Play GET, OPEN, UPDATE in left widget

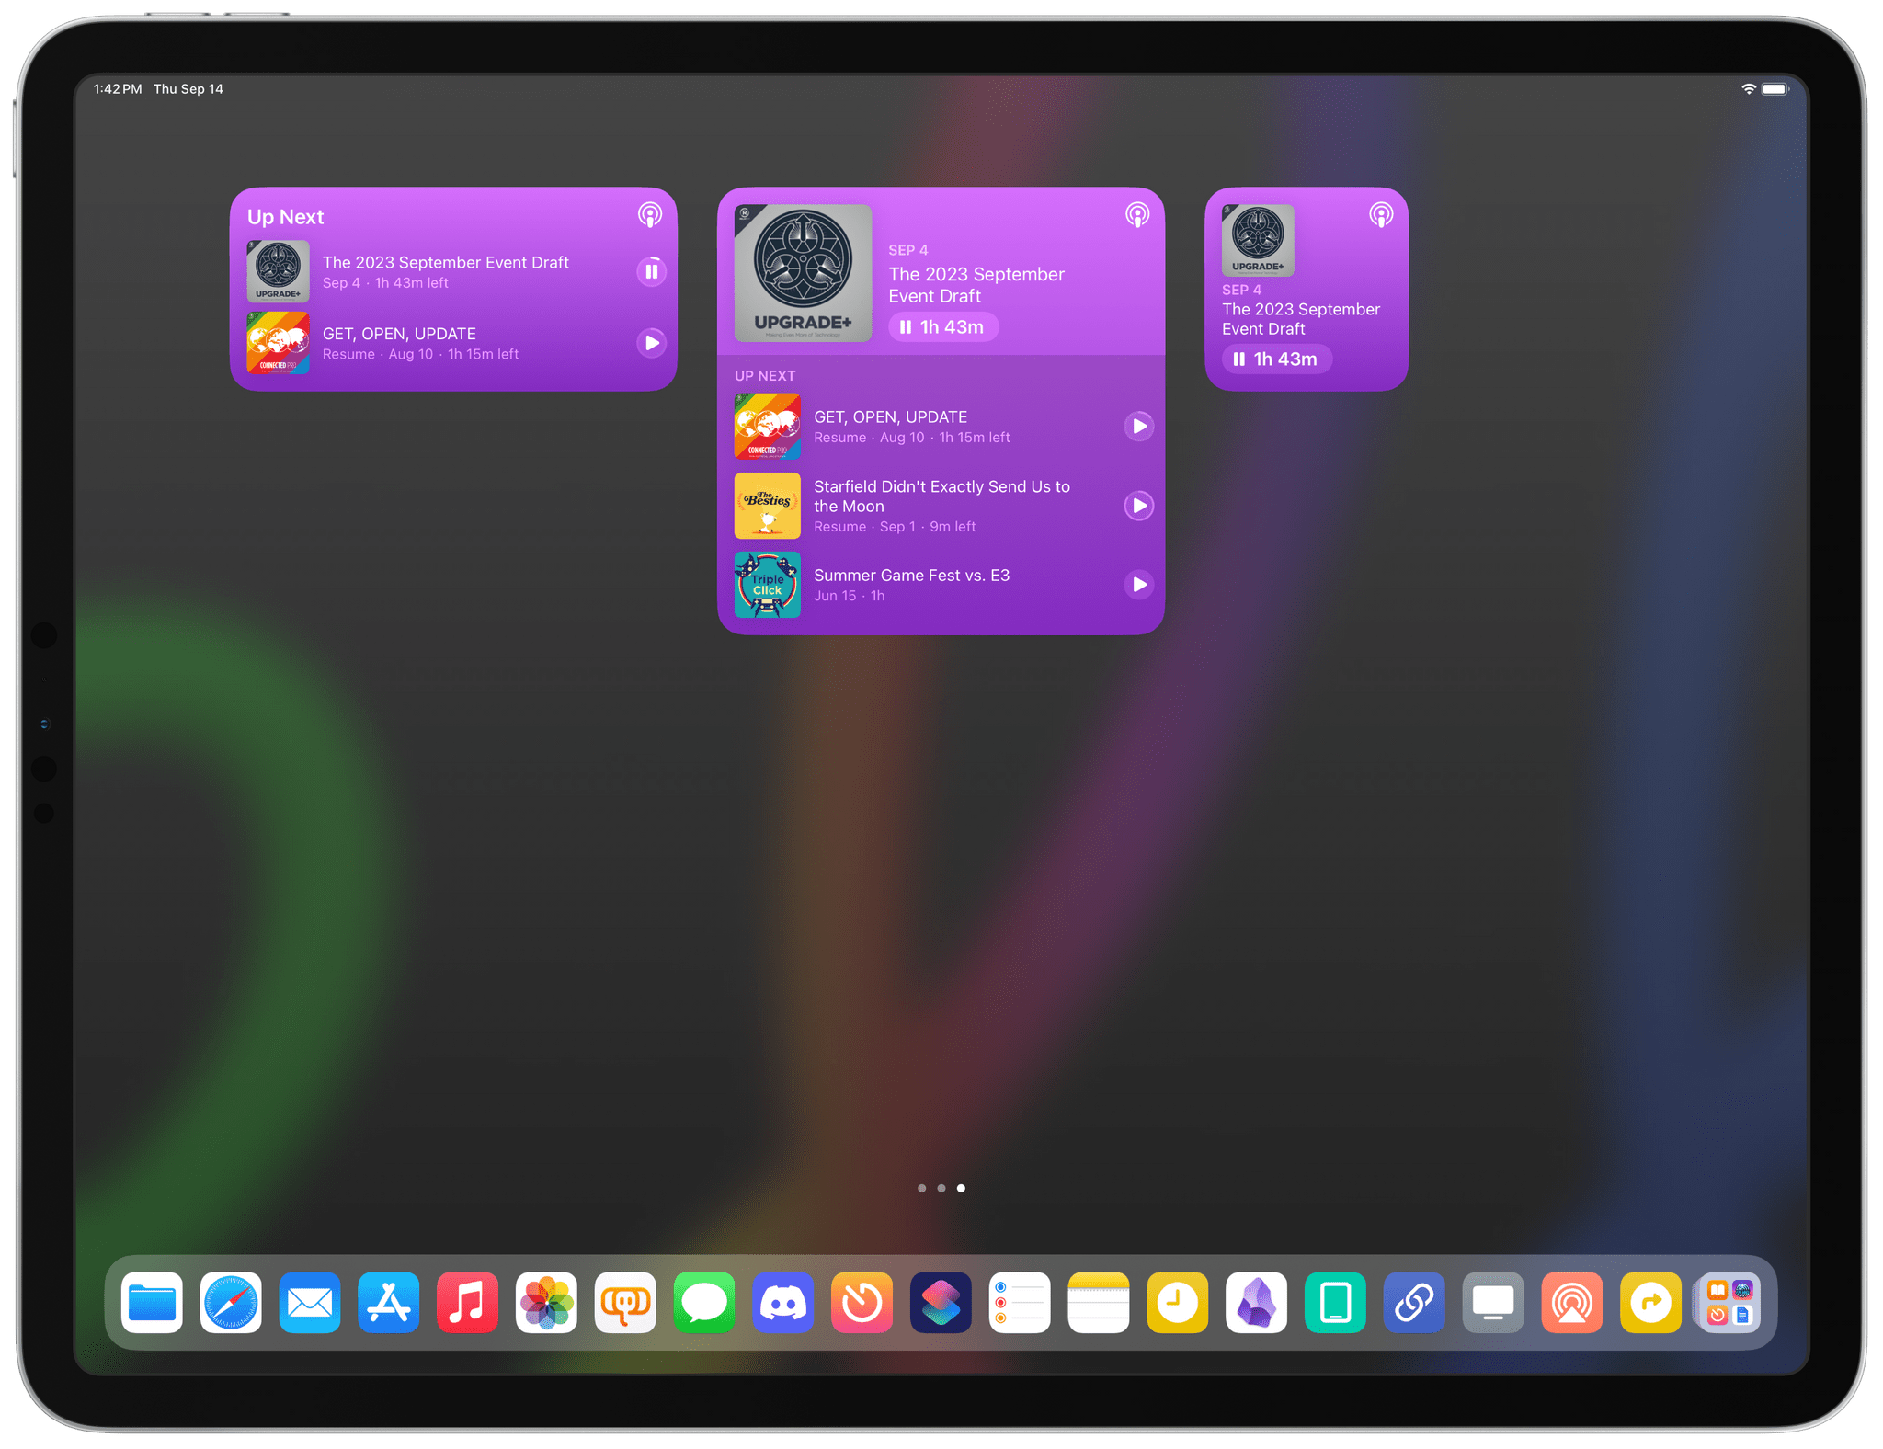651,343
